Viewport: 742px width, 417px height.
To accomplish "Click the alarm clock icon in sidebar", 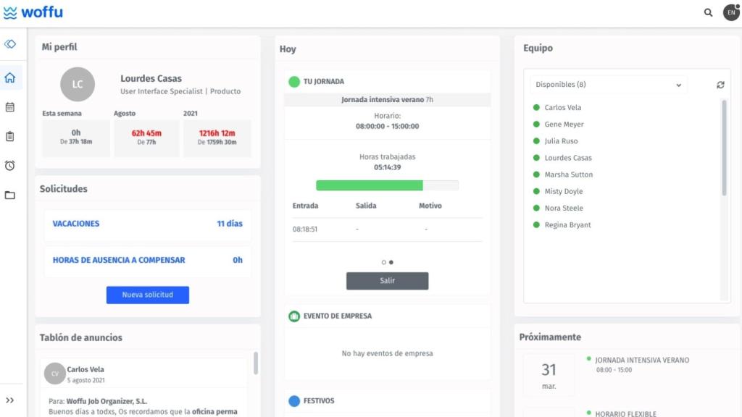I will pyautogui.click(x=10, y=166).
